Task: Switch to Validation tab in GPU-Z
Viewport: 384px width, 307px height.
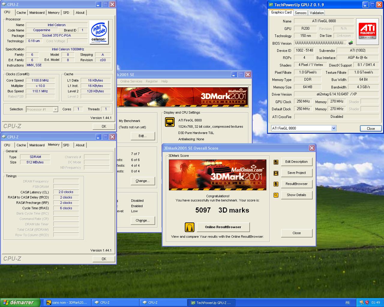Action: [x=317, y=13]
